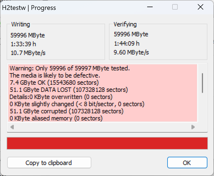Click the Copy to clipboard button
This screenshot has width=214, height=176.
tap(49, 163)
